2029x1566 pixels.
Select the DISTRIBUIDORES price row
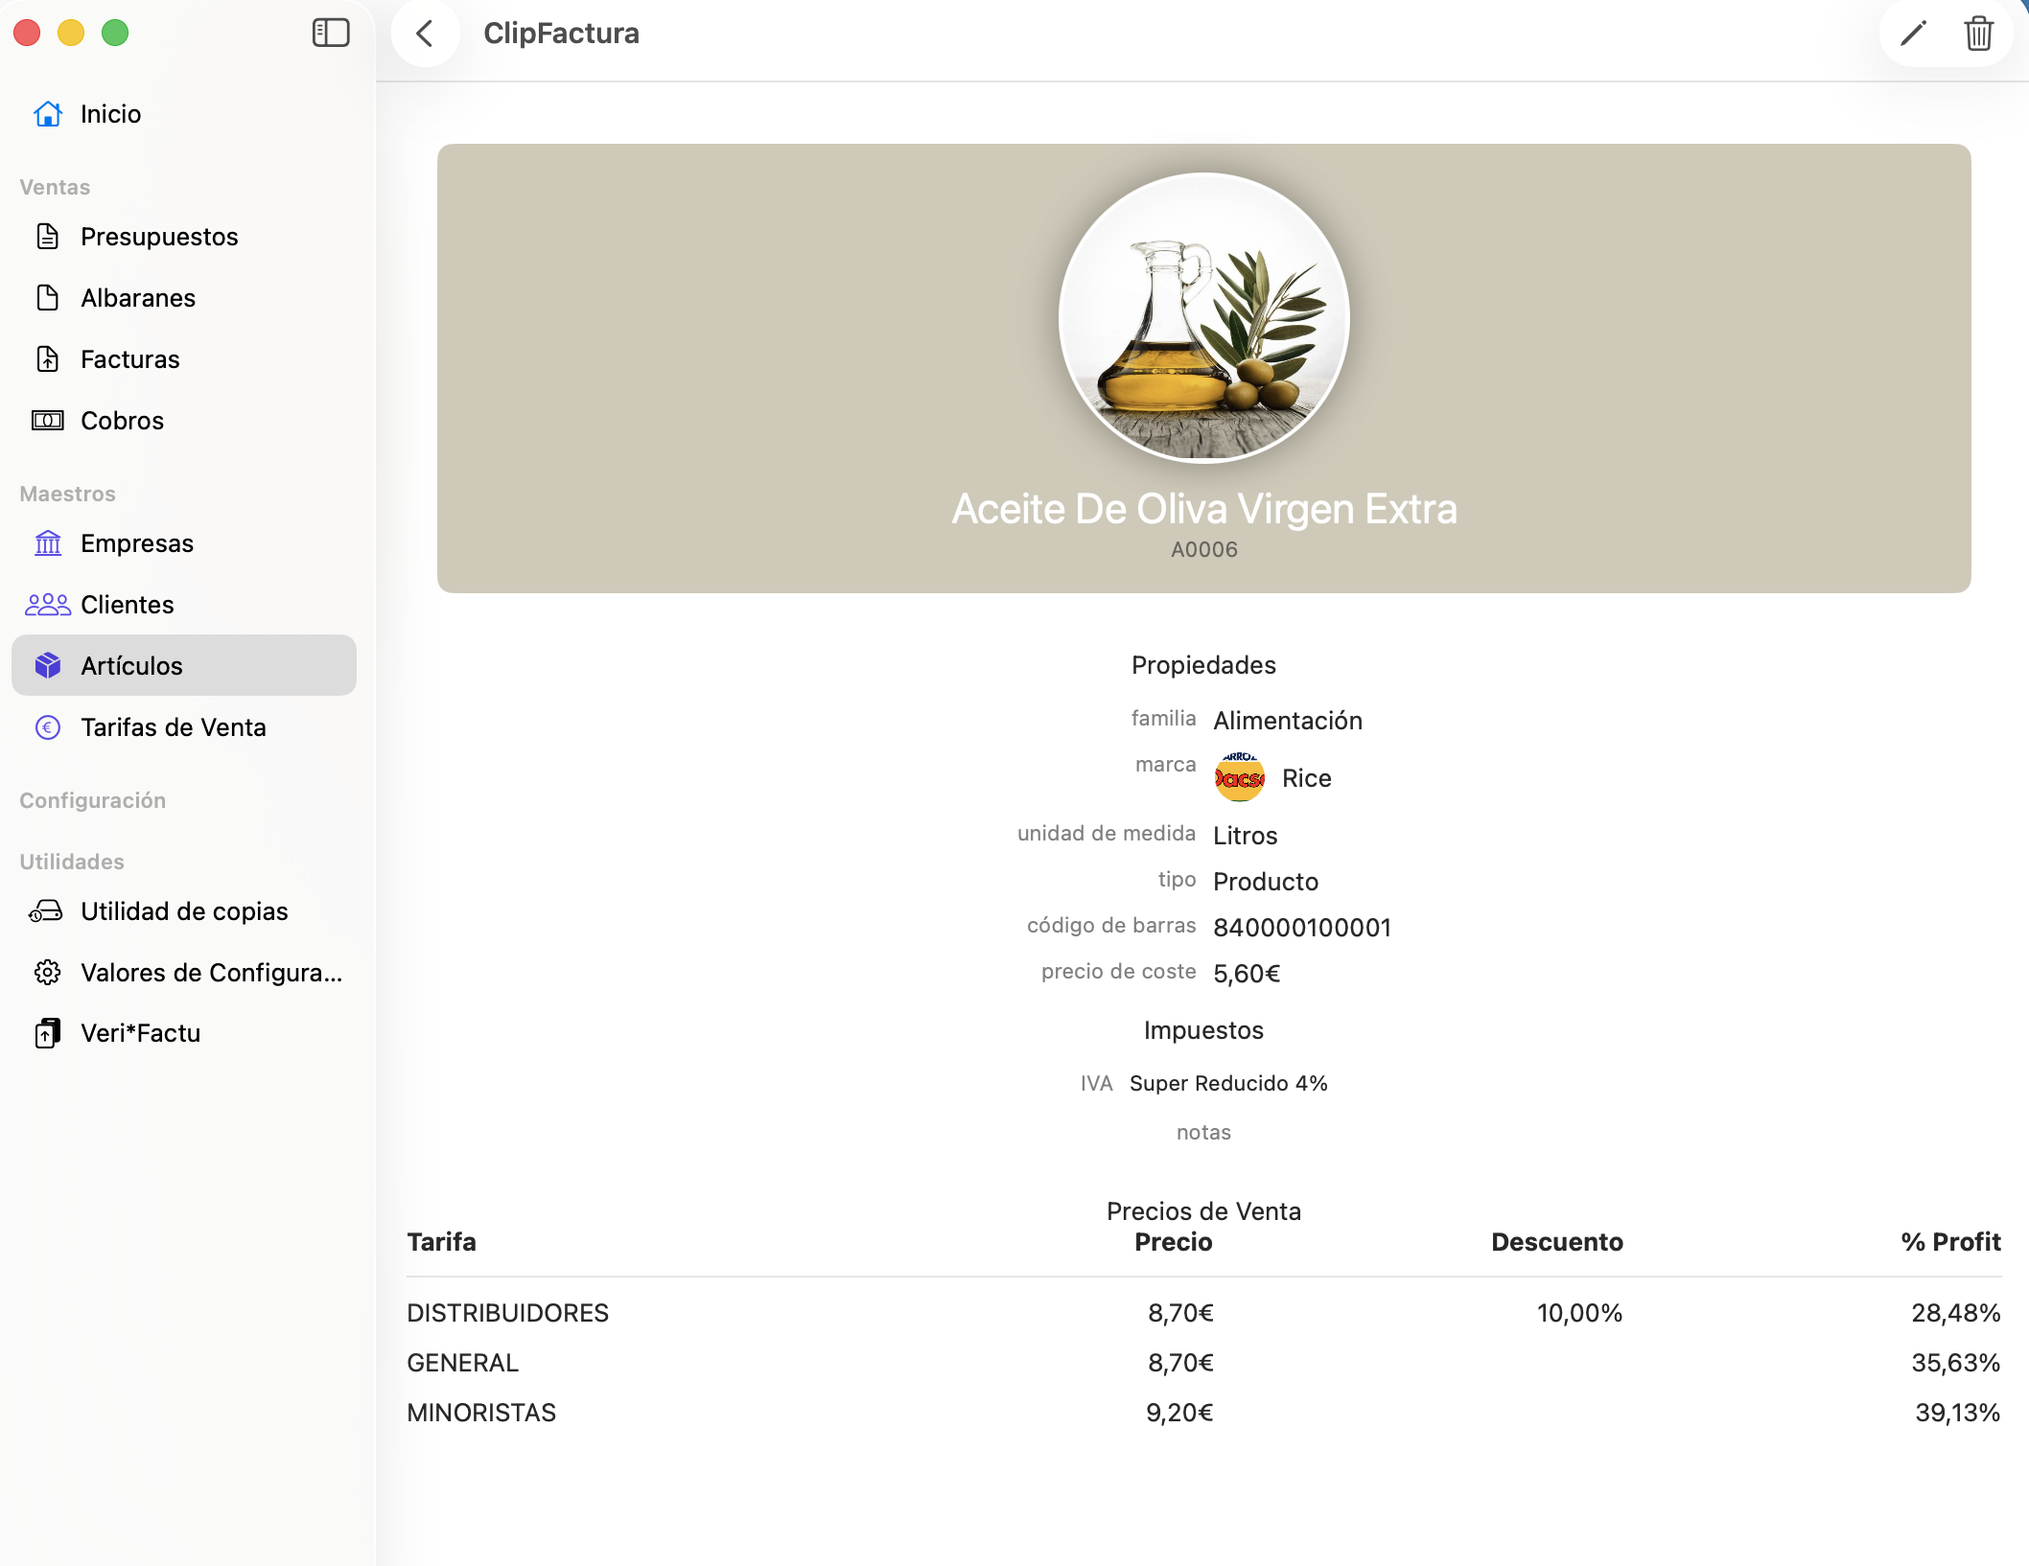[507, 1313]
